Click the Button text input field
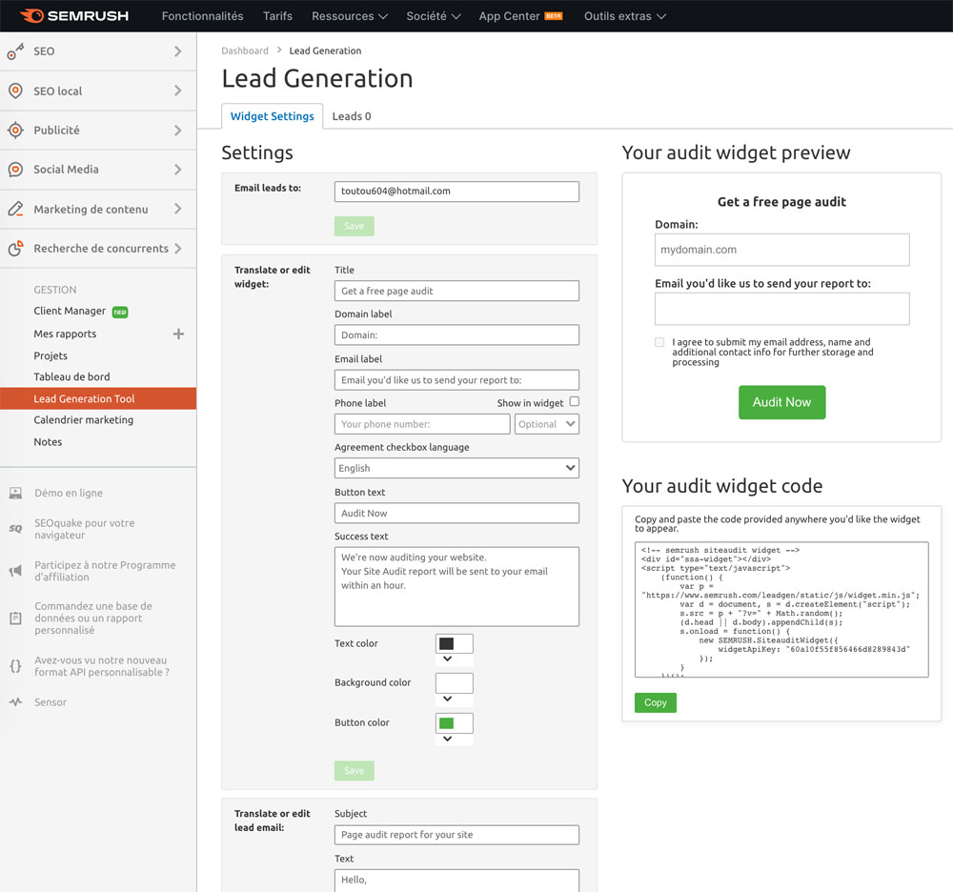 pyautogui.click(x=456, y=513)
